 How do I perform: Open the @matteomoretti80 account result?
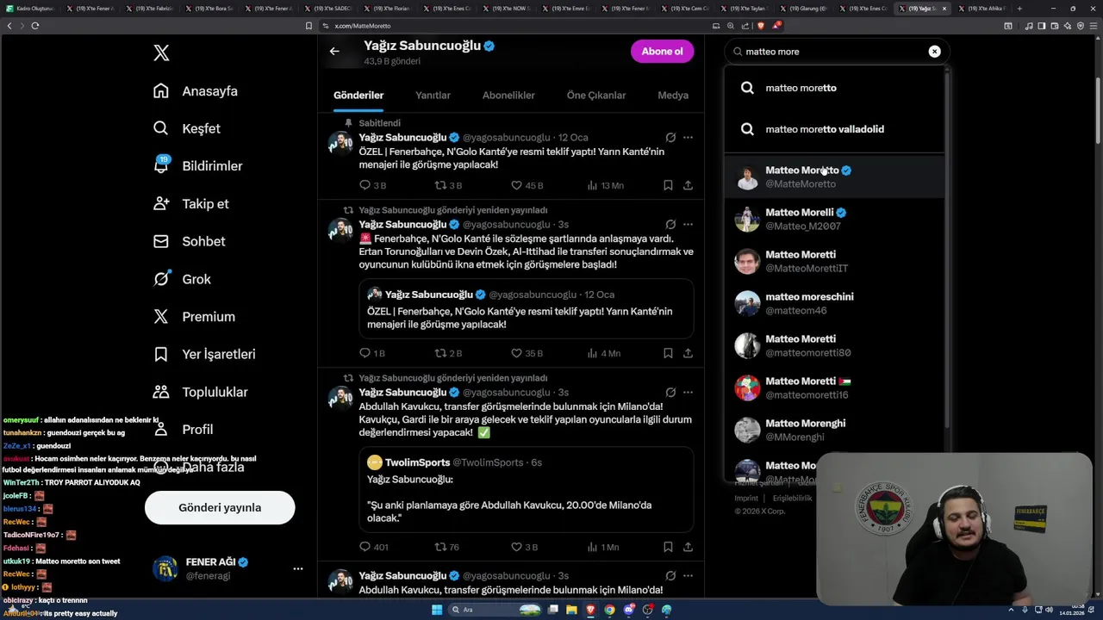834,345
